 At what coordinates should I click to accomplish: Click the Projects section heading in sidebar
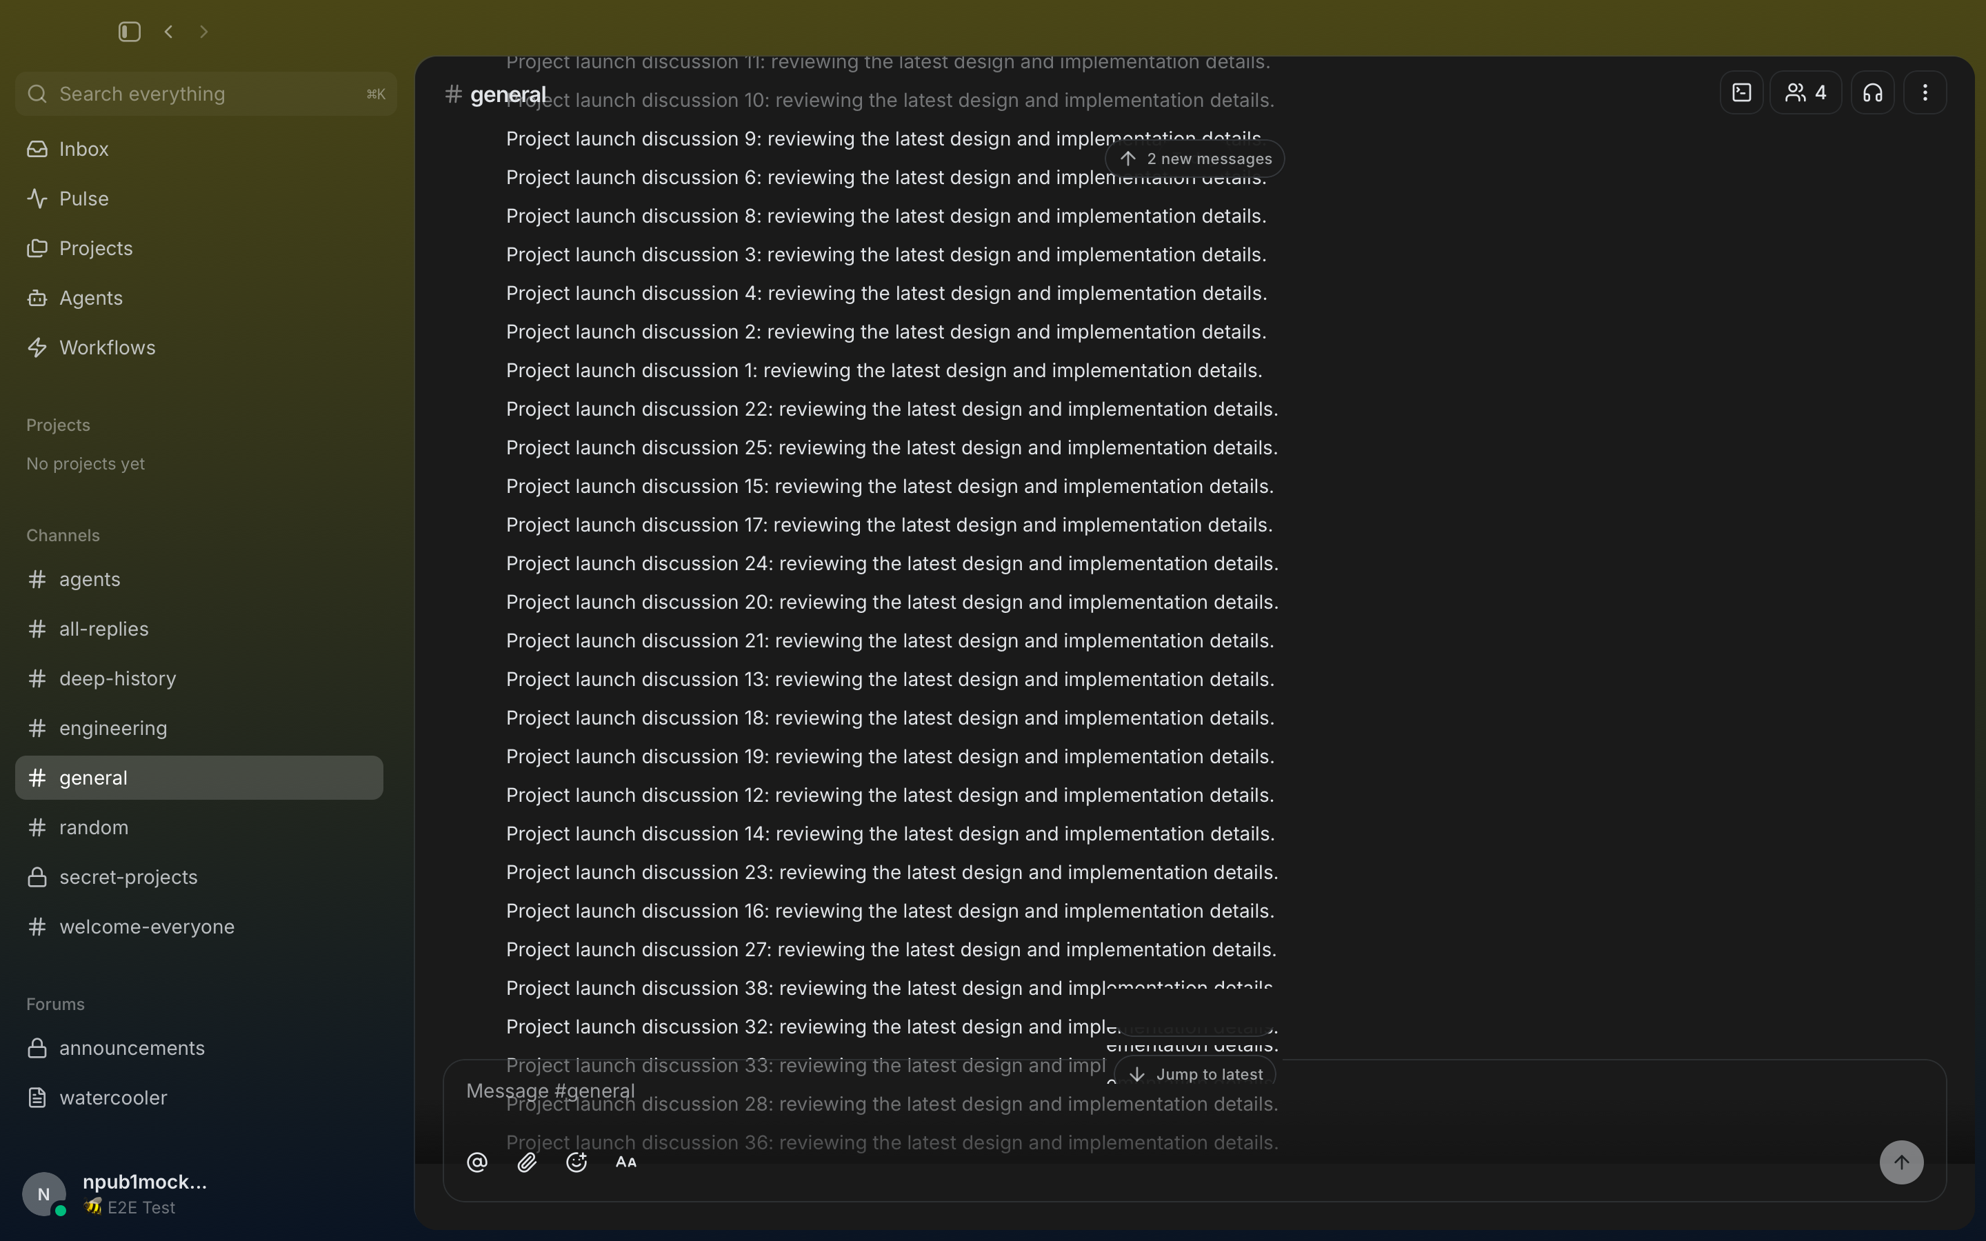pyautogui.click(x=58, y=425)
